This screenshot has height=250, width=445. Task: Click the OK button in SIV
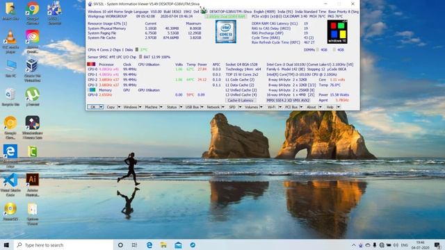coord(92,107)
